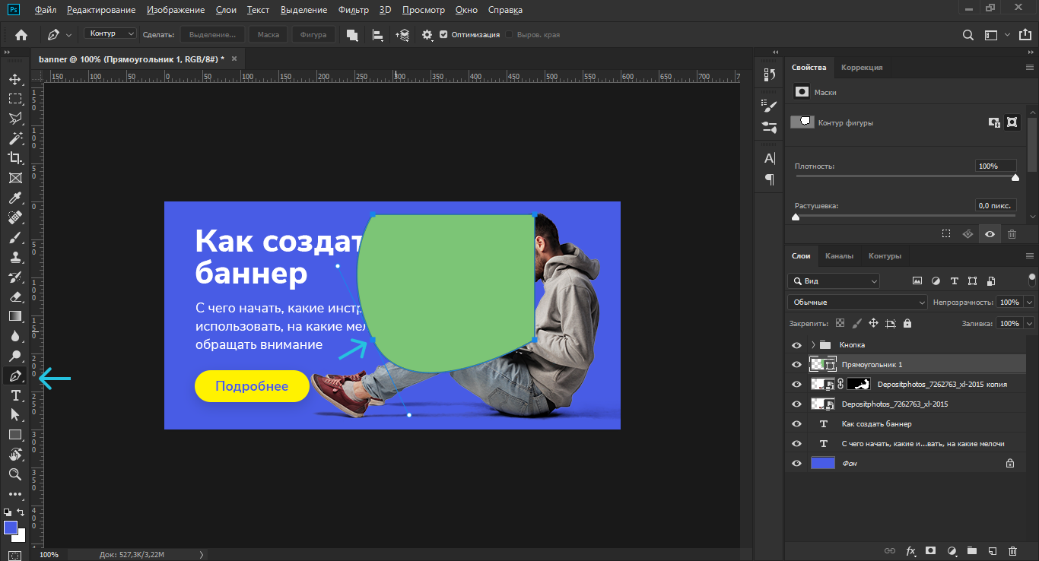Hide the Кнопка group layer

point(796,345)
